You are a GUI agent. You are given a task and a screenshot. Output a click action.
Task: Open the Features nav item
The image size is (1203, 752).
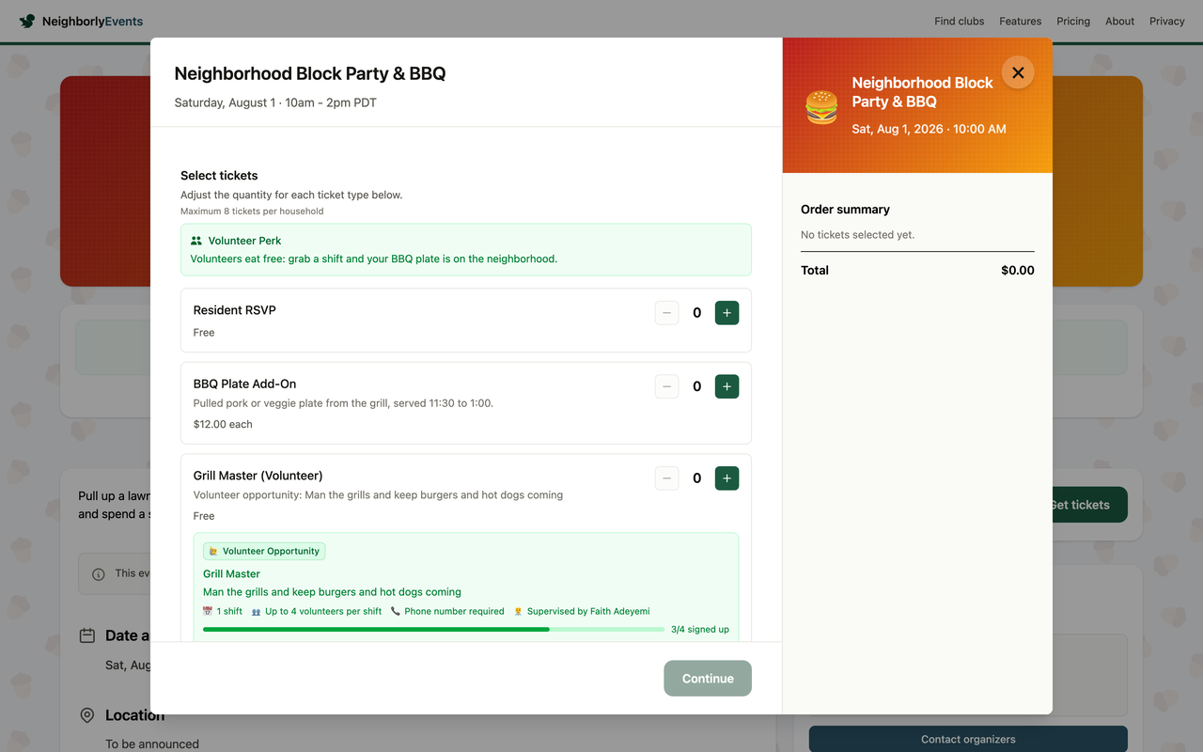[x=1021, y=21]
